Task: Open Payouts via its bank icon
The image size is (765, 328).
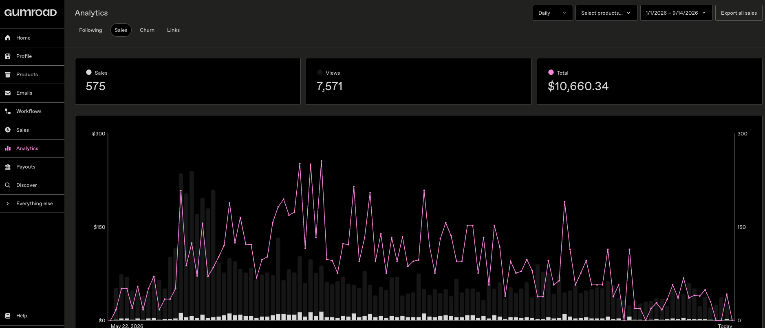Action: [8, 167]
